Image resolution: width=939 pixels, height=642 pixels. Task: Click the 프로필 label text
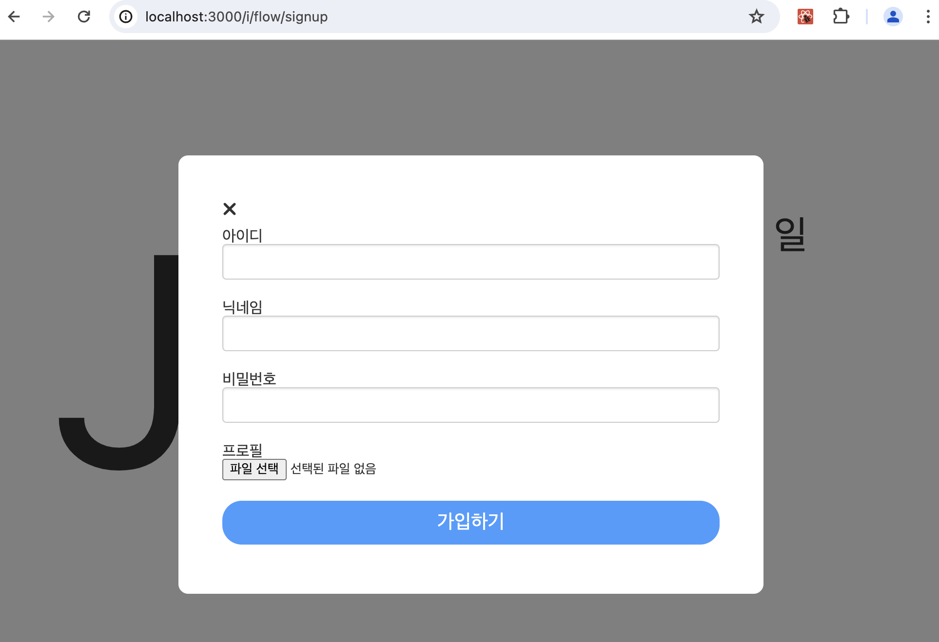click(242, 450)
